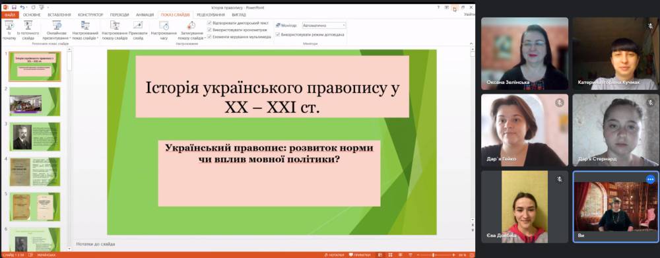Open the 'Анімація' ribbon tab
The width and height of the screenshot is (660, 258).
click(x=145, y=15)
